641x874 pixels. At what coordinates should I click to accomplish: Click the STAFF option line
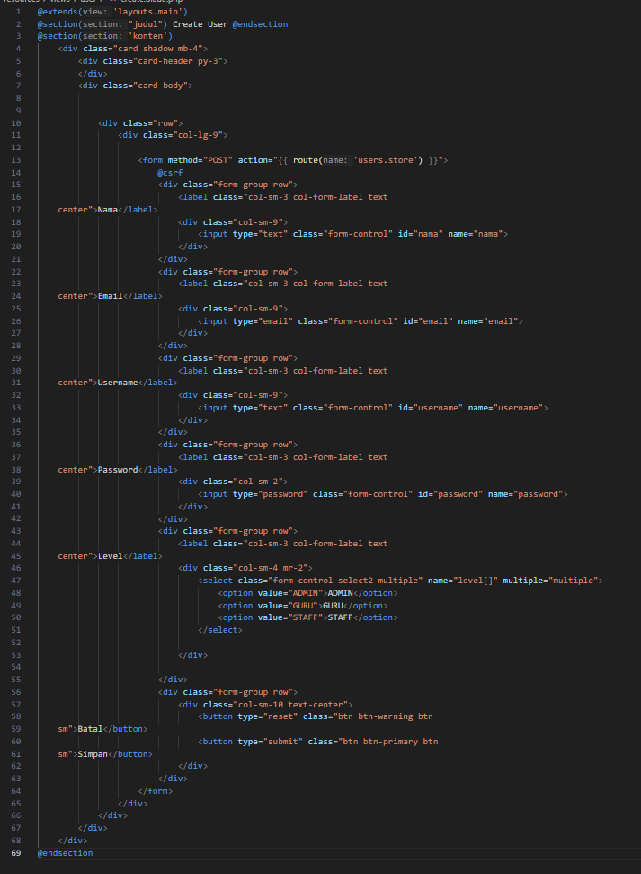click(x=307, y=617)
